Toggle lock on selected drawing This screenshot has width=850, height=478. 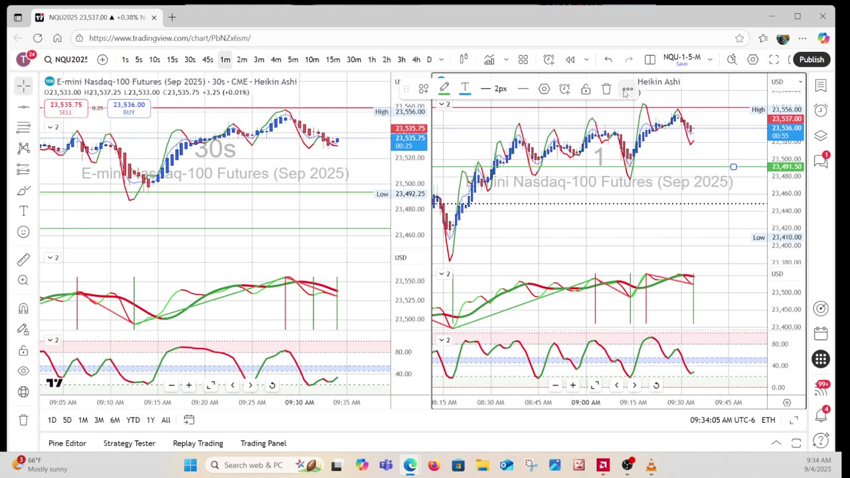point(586,88)
